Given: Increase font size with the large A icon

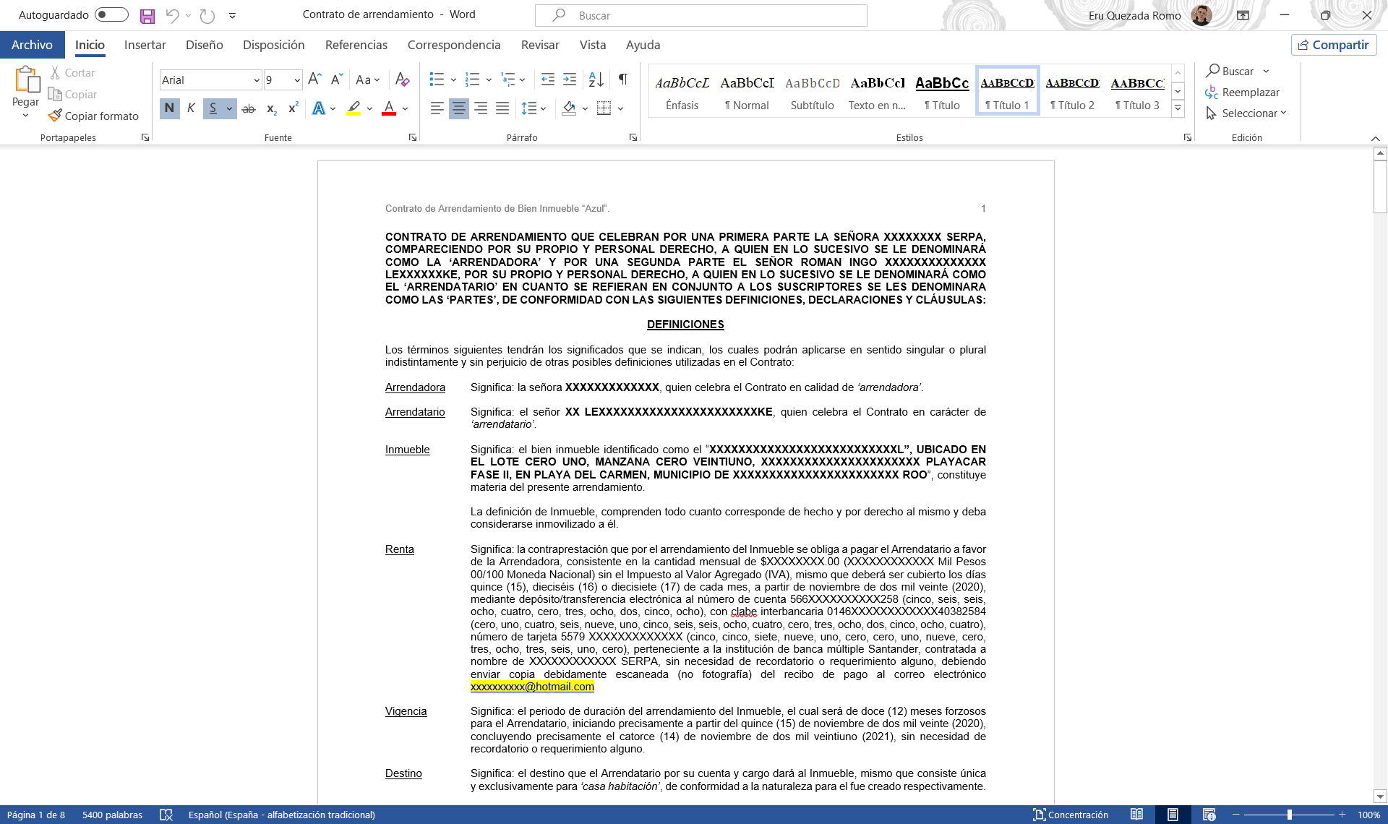Looking at the screenshot, I should click(x=314, y=80).
